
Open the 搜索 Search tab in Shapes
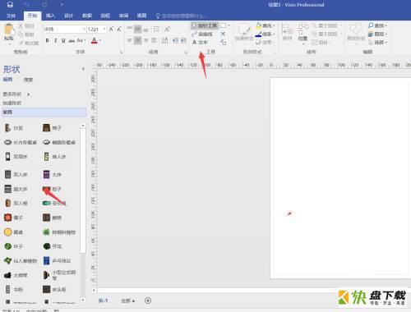(28, 80)
